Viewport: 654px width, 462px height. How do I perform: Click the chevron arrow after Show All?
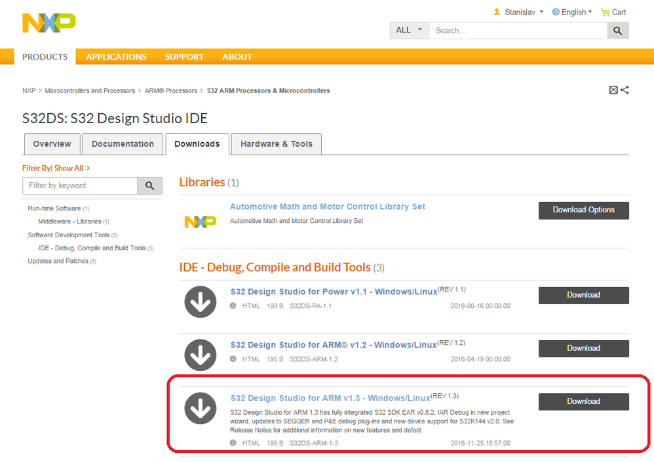(88, 168)
